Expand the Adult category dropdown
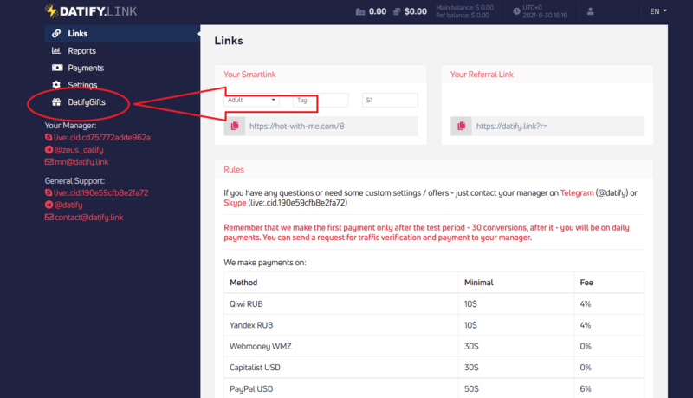Viewport: 693px width, 398px height. (251, 100)
